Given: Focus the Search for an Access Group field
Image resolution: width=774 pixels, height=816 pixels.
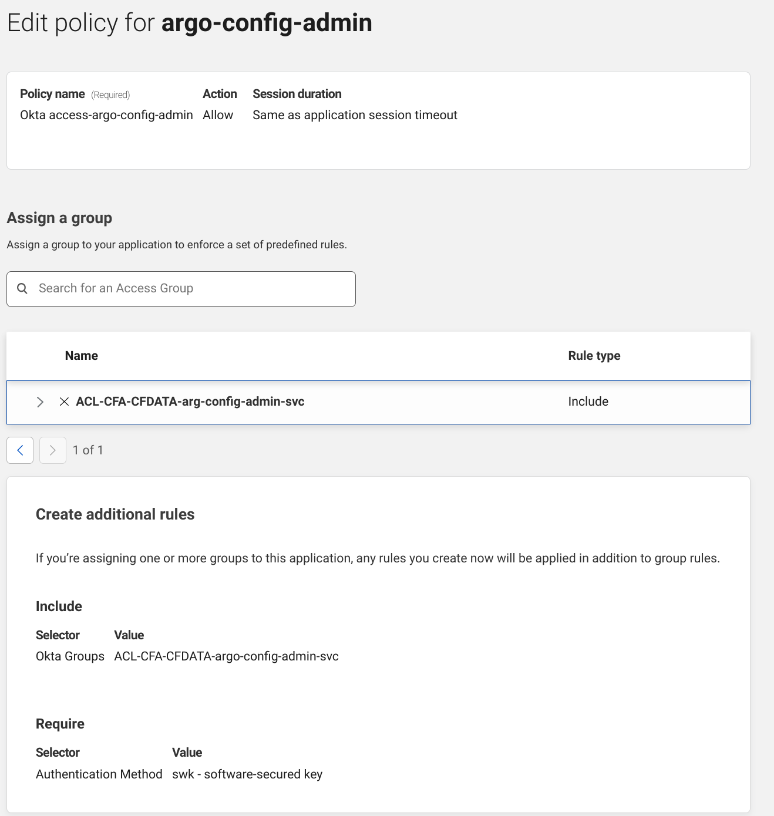Looking at the screenshot, I should pyautogui.click(x=188, y=288).
